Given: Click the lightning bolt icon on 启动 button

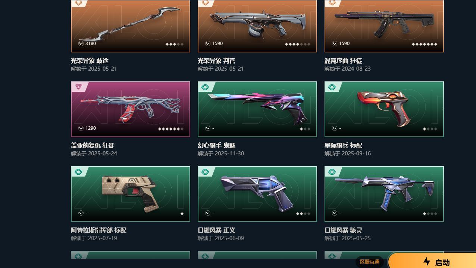Looking at the screenshot, I should [427, 262].
